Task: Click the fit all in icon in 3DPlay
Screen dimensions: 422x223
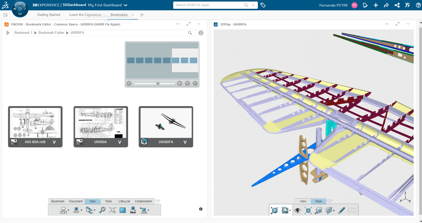Action: [x=308, y=210]
